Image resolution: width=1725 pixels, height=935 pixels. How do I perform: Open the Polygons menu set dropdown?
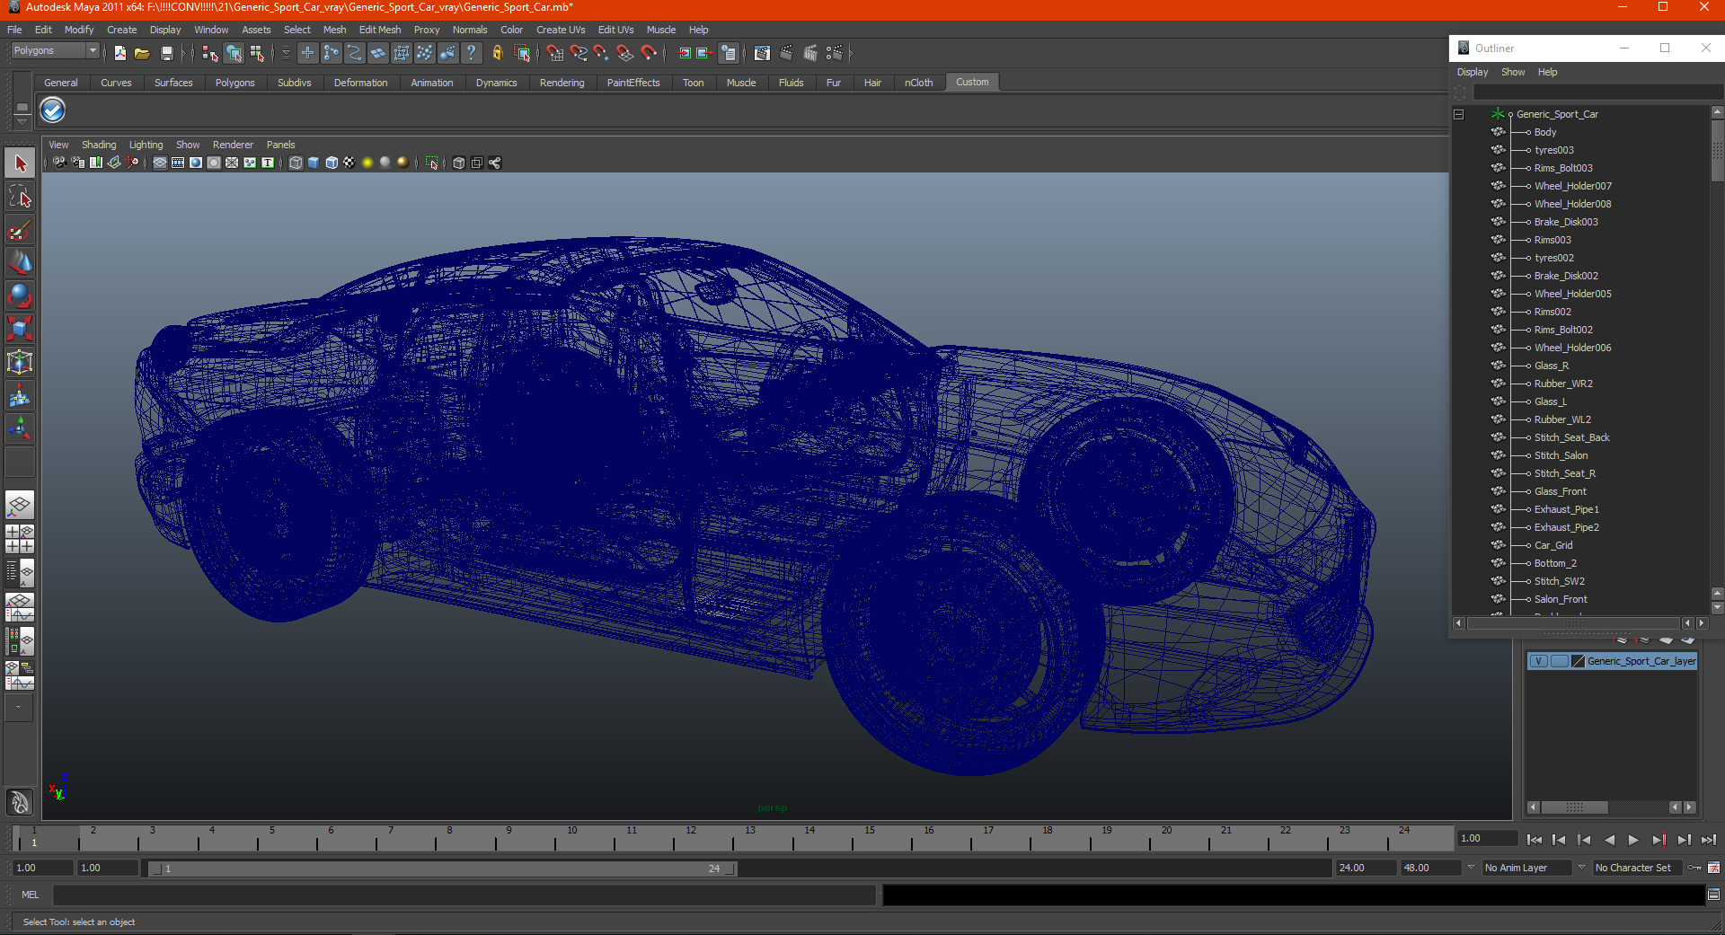(54, 51)
